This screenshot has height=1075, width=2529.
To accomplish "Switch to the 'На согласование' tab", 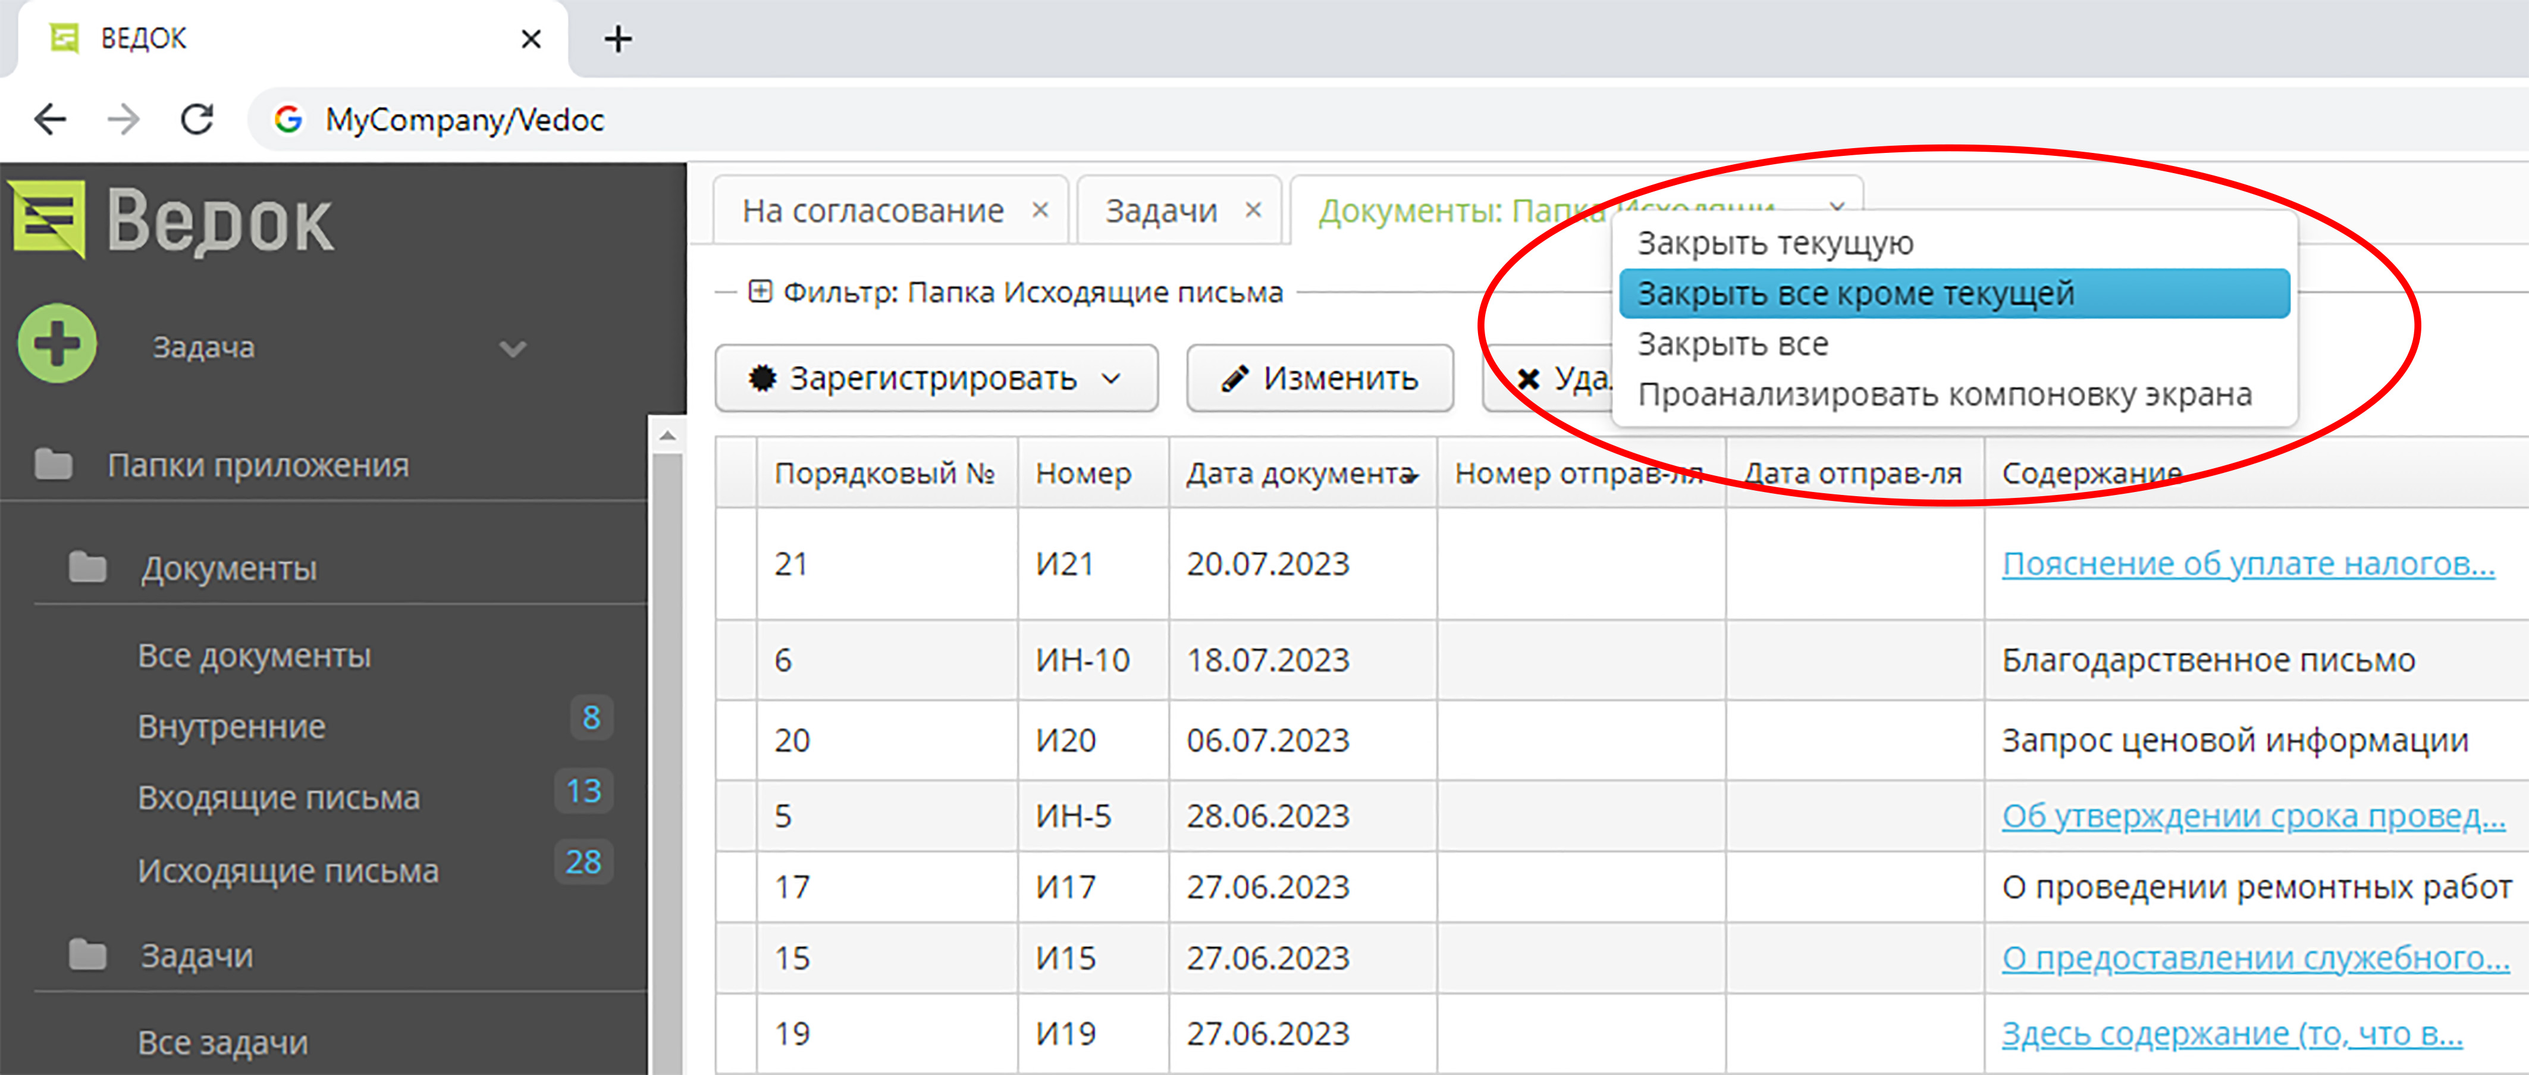I will (872, 210).
